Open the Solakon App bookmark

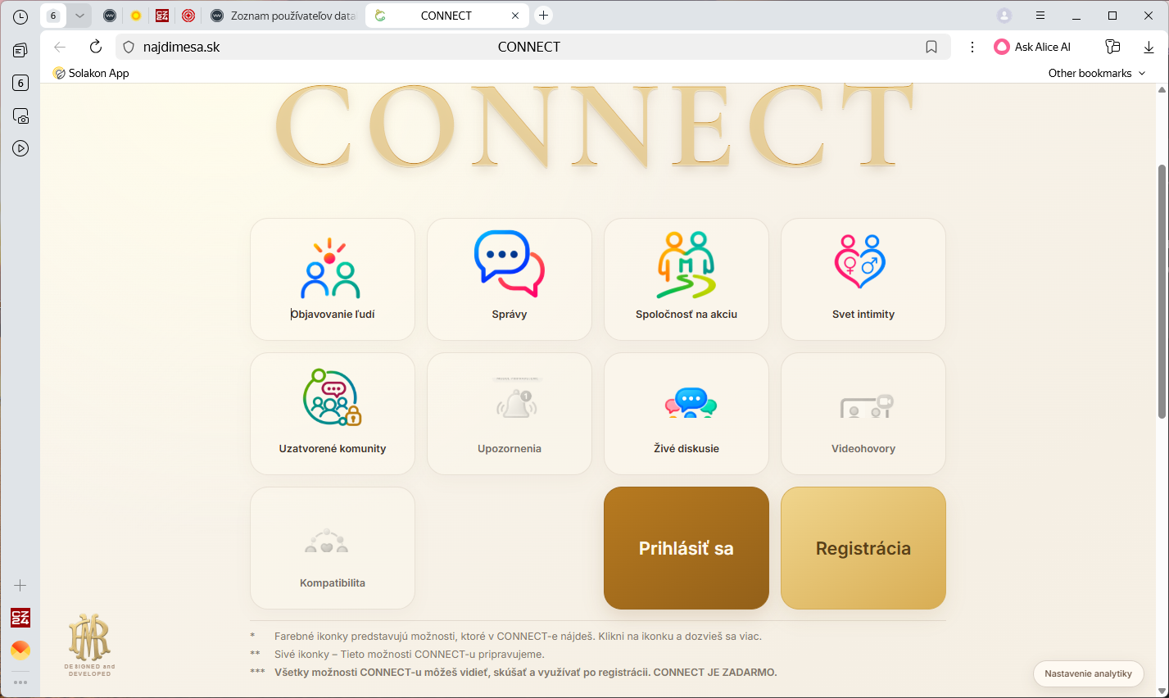click(91, 73)
